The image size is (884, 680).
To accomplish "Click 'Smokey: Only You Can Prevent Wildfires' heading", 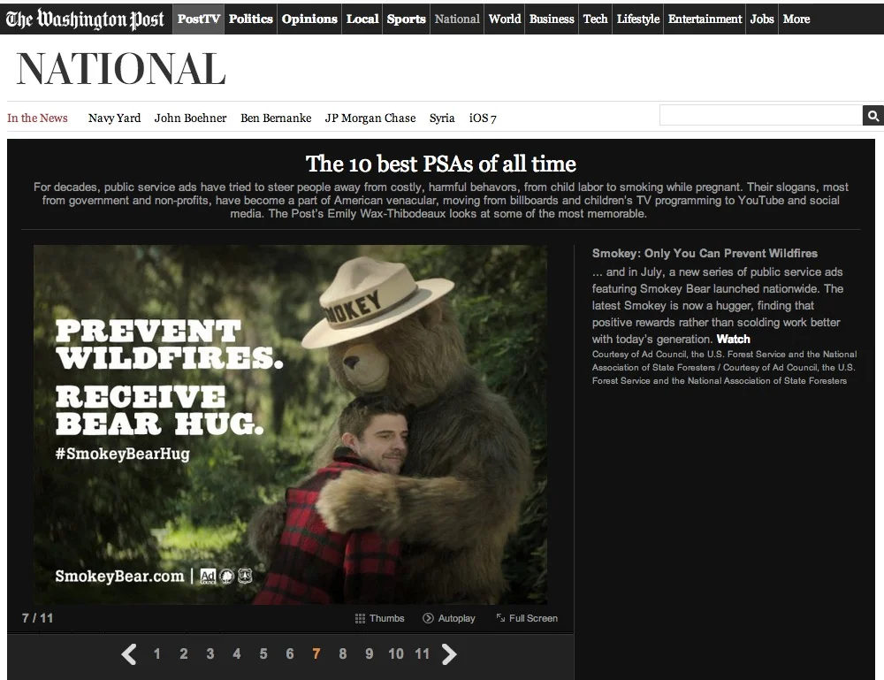I will (x=705, y=253).
